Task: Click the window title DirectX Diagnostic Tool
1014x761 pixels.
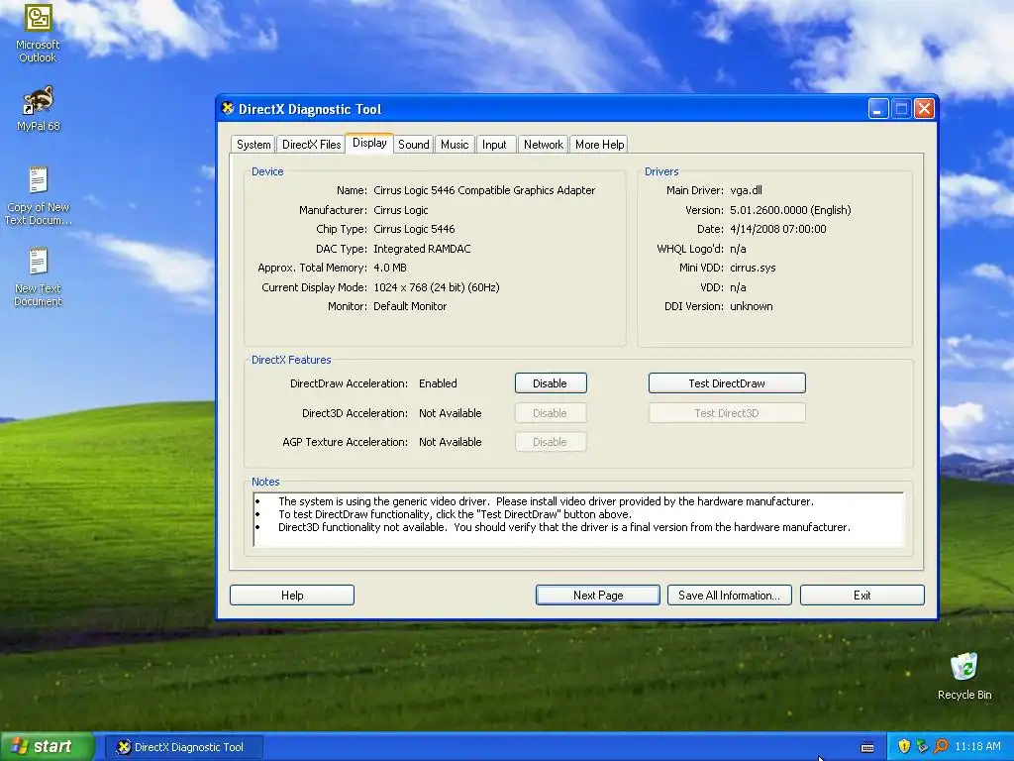Action: tap(310, 109)
